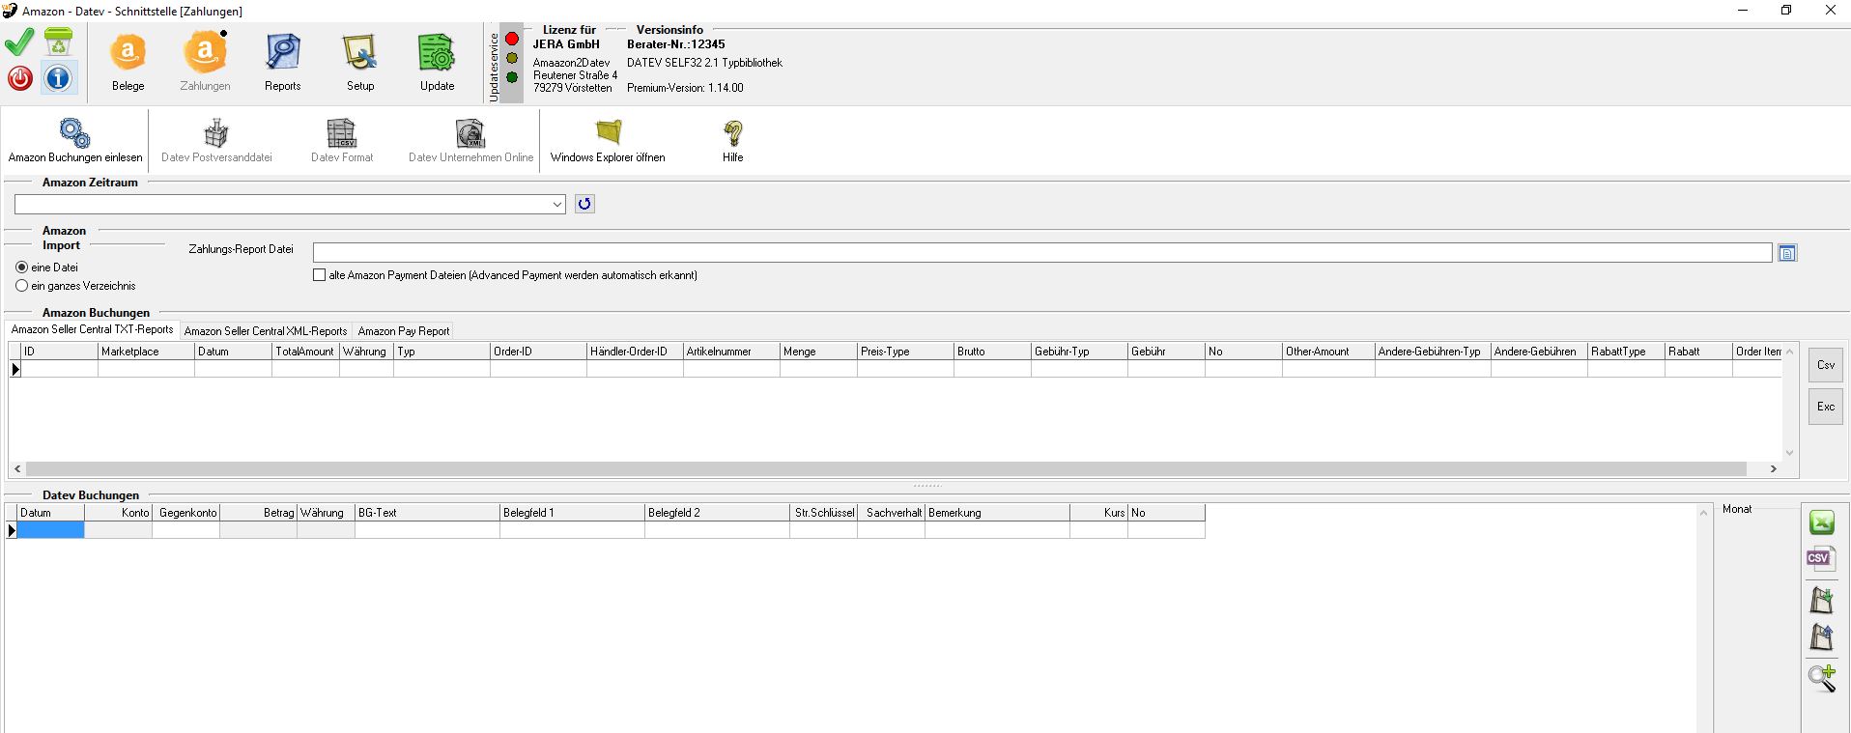Click the splitter grip between grids
Viewport: 1851px width, 733px height.
pos(926,486)
